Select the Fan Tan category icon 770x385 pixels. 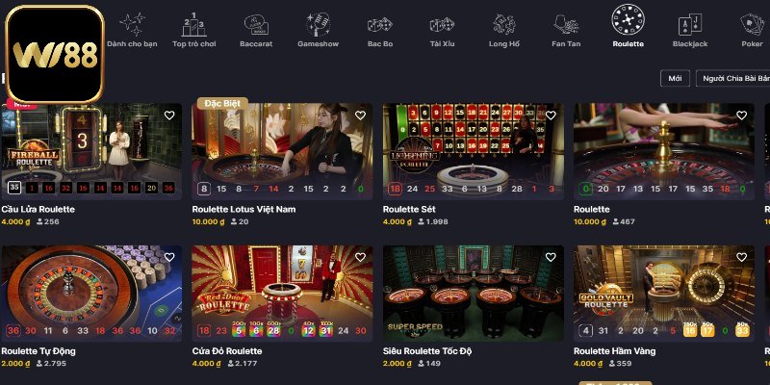coord(566,25)
